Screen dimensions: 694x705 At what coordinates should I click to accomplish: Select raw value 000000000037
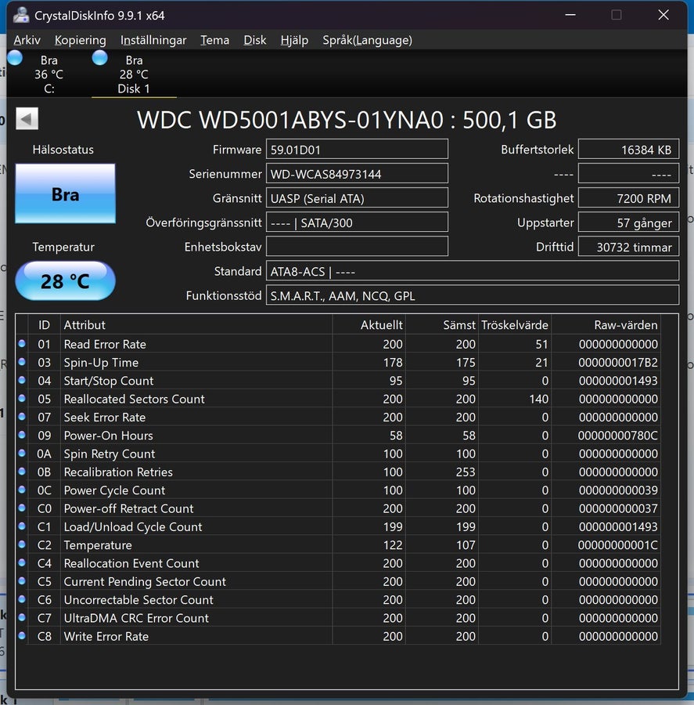coord(618,508)
